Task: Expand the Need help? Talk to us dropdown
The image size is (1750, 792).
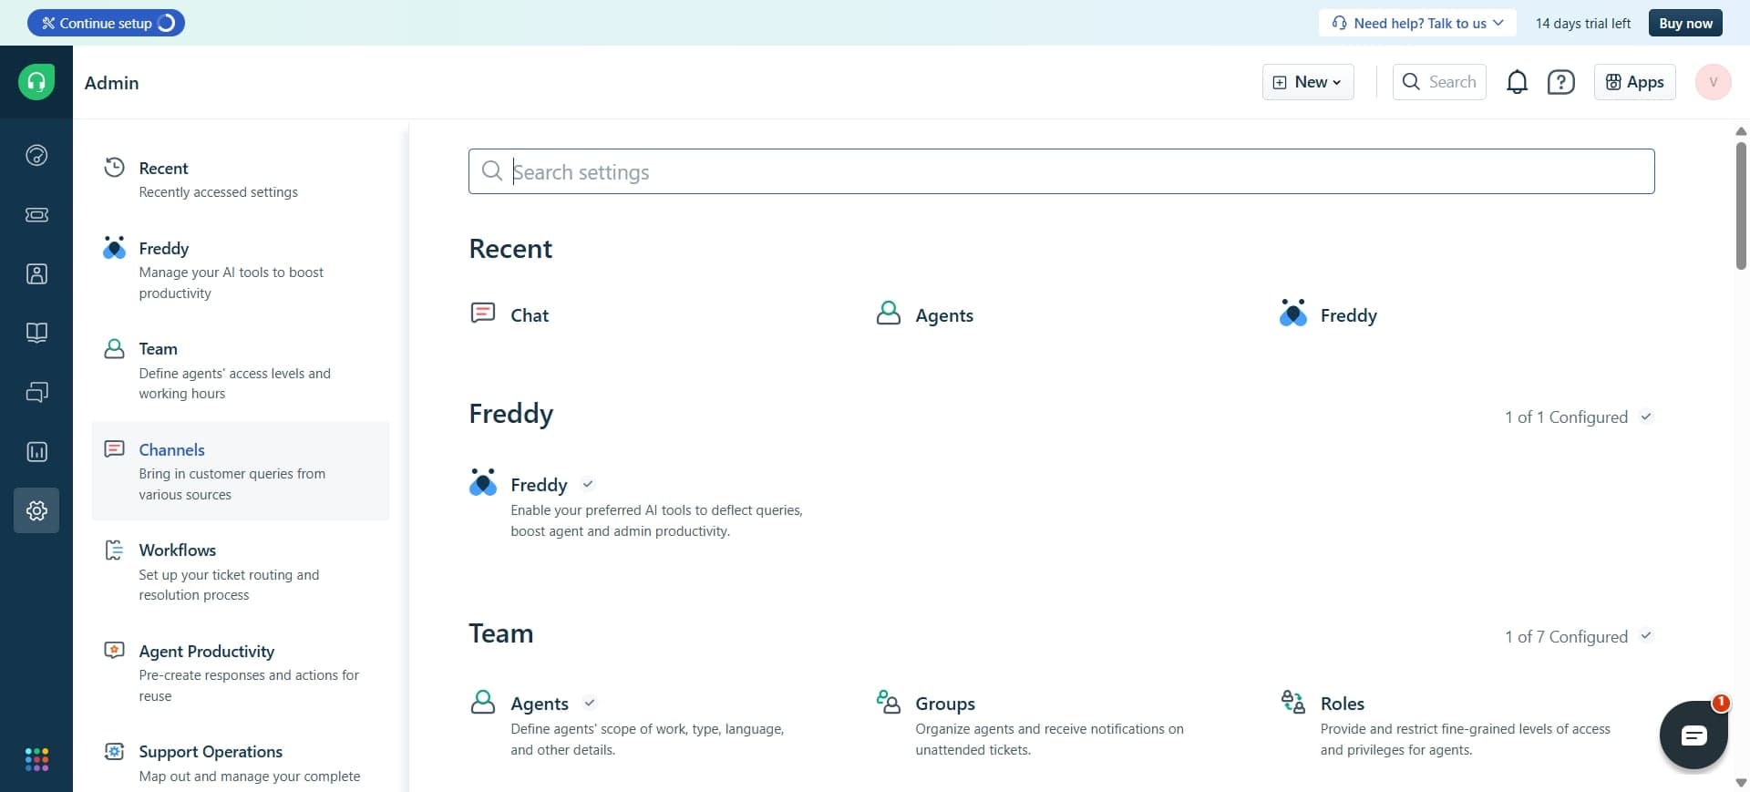Action: [x=1416, y=23]
